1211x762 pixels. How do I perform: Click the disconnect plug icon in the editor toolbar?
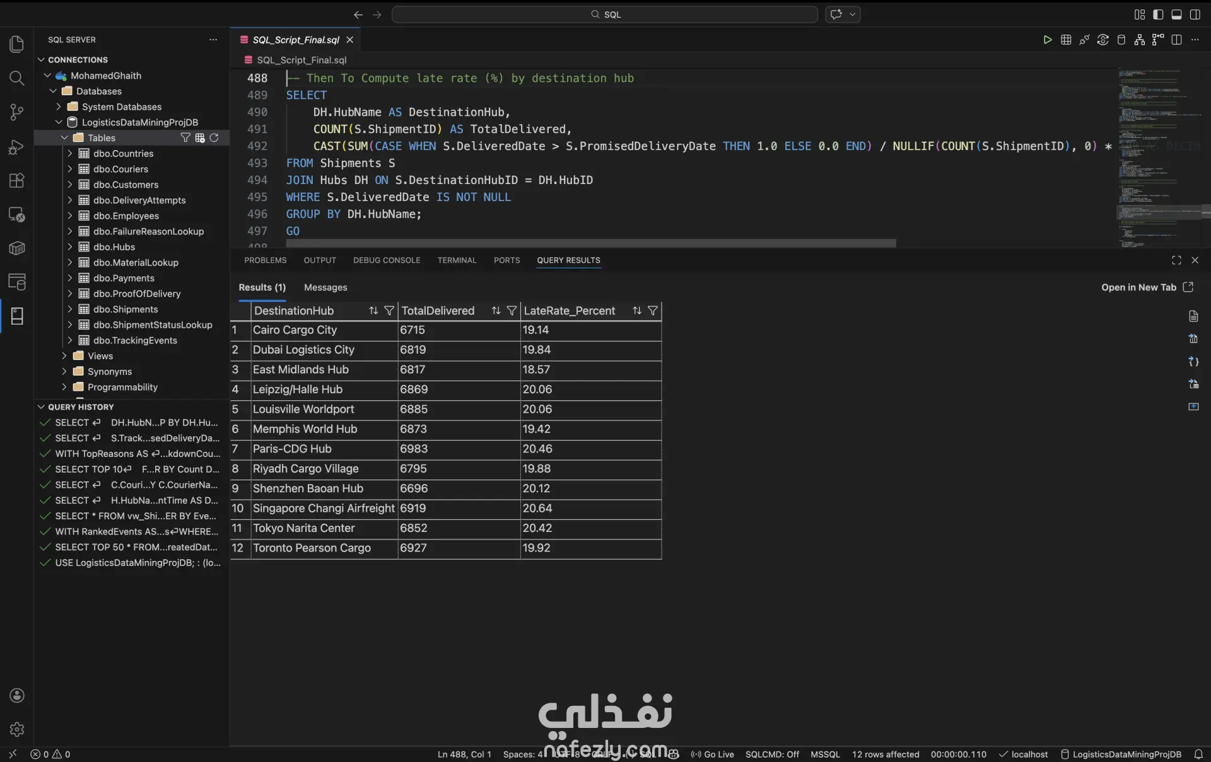tap(1084, 40)
